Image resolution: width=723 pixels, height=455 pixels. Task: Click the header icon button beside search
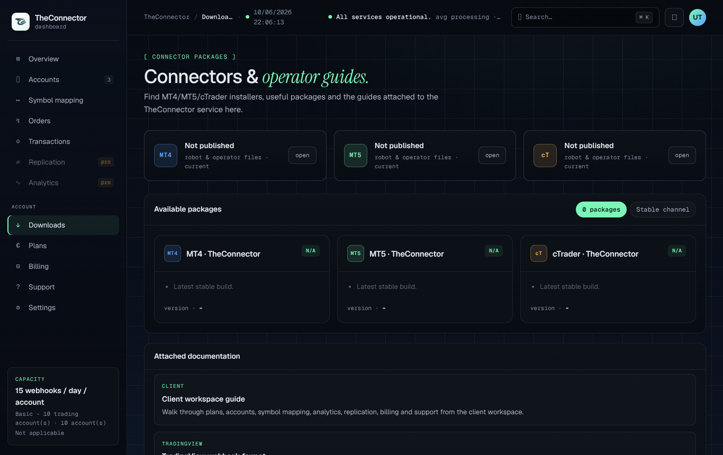click(x=674, y=17)
